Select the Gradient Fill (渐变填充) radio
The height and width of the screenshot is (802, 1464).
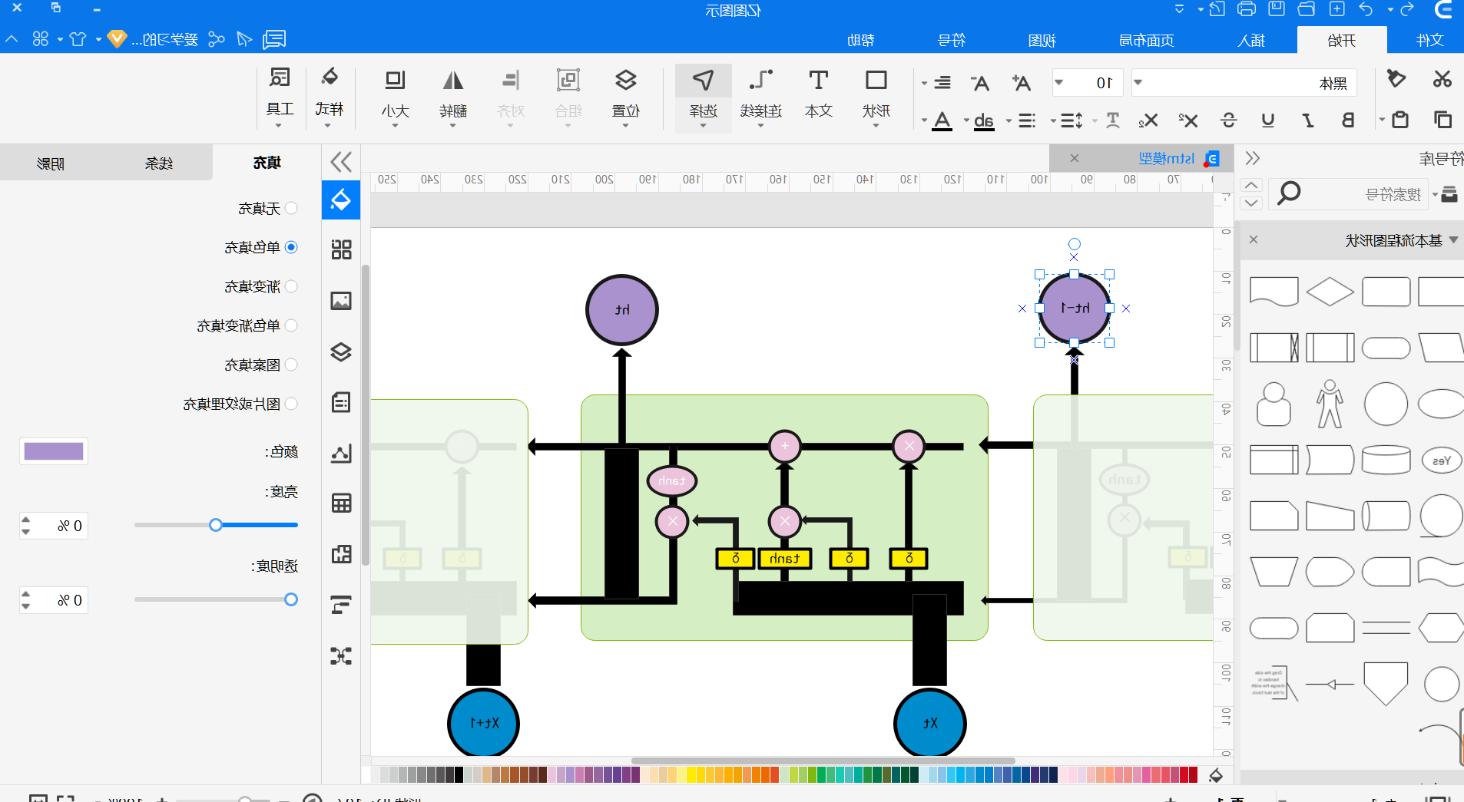coord(291,286)
